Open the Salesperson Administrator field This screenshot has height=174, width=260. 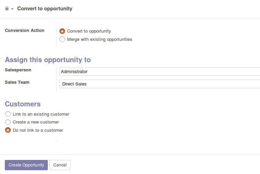(160, 72)
